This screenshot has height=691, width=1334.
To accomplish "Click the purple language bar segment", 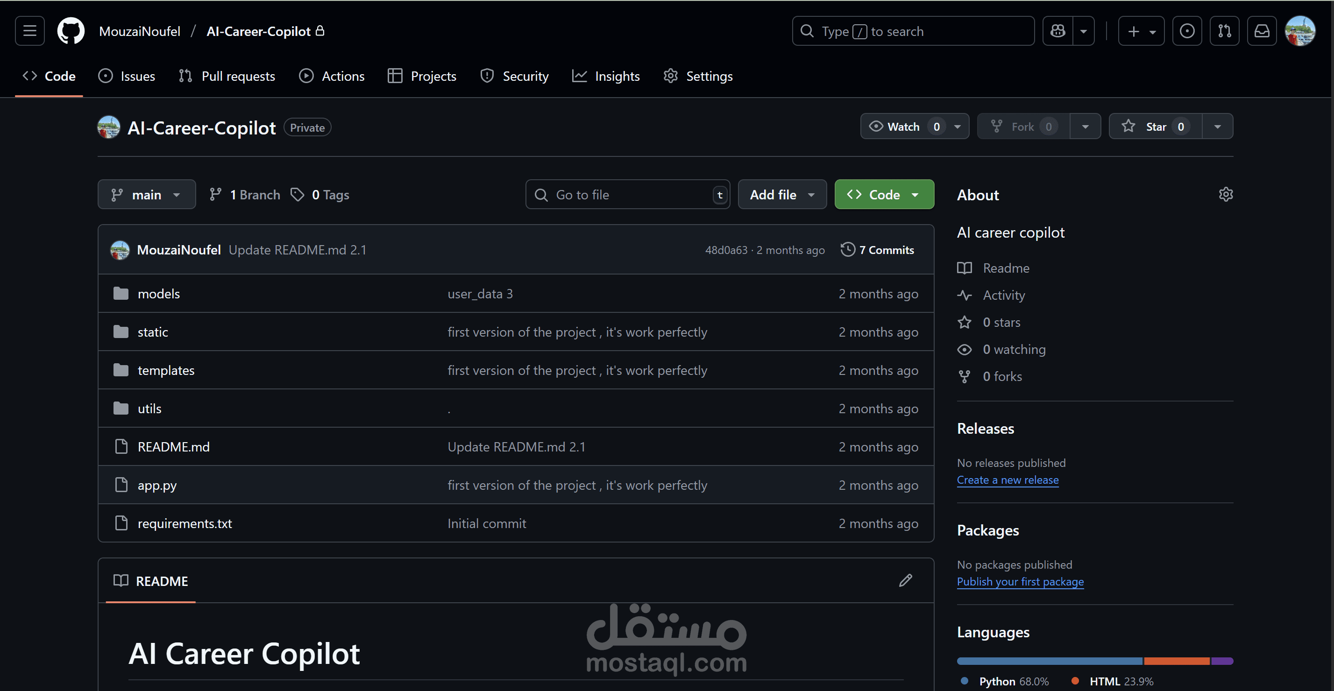I will 1222,661.
